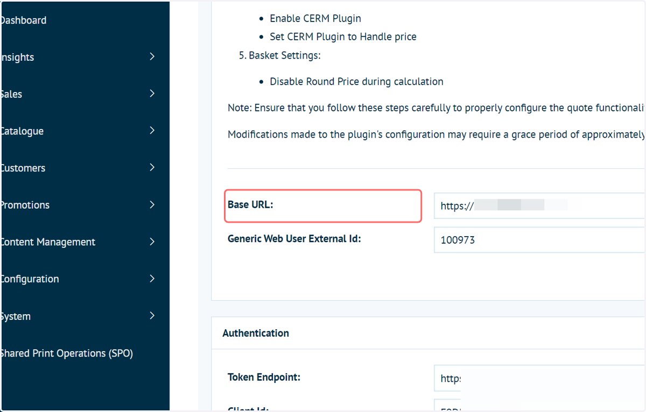
Task: Open the System sidebar section
Action: (x=15, y=316)
